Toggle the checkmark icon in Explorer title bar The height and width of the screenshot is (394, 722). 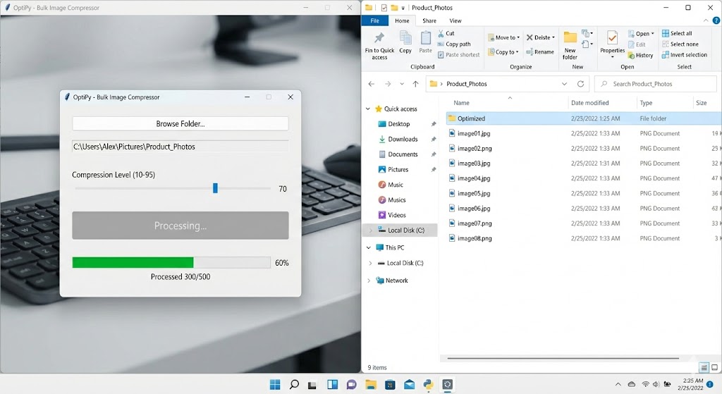point(384,7)
